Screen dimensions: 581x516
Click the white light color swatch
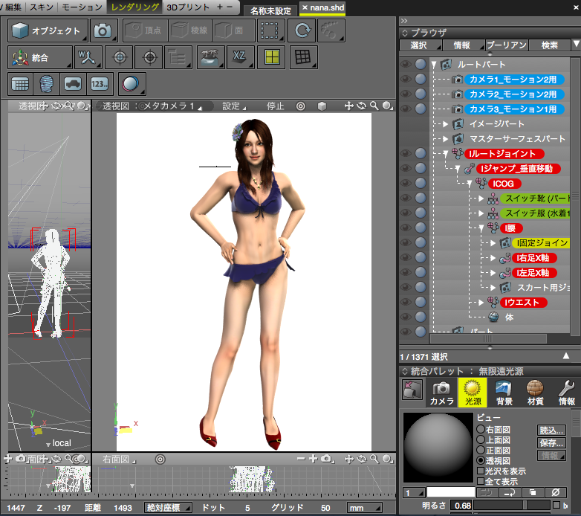(x=450, y=492)
